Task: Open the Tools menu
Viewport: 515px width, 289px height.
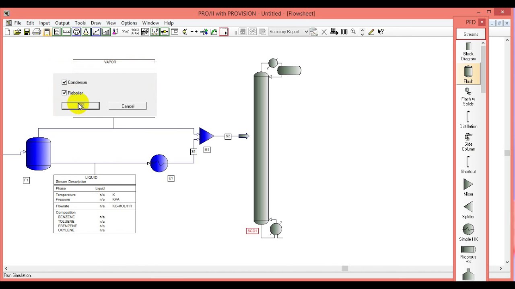Action: [80, 23]
